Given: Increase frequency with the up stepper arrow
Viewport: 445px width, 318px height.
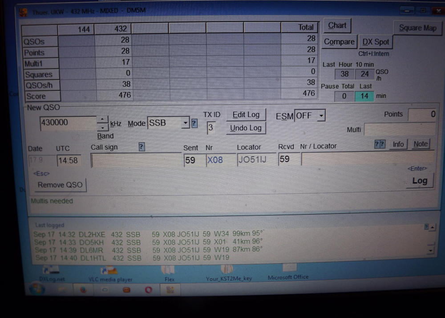Looking at the screenshot, I should [x=102, y=119].
